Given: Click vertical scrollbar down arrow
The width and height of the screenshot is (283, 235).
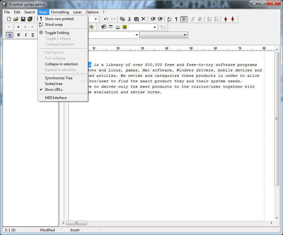Looking at the screenshot, I should [277, 218].
